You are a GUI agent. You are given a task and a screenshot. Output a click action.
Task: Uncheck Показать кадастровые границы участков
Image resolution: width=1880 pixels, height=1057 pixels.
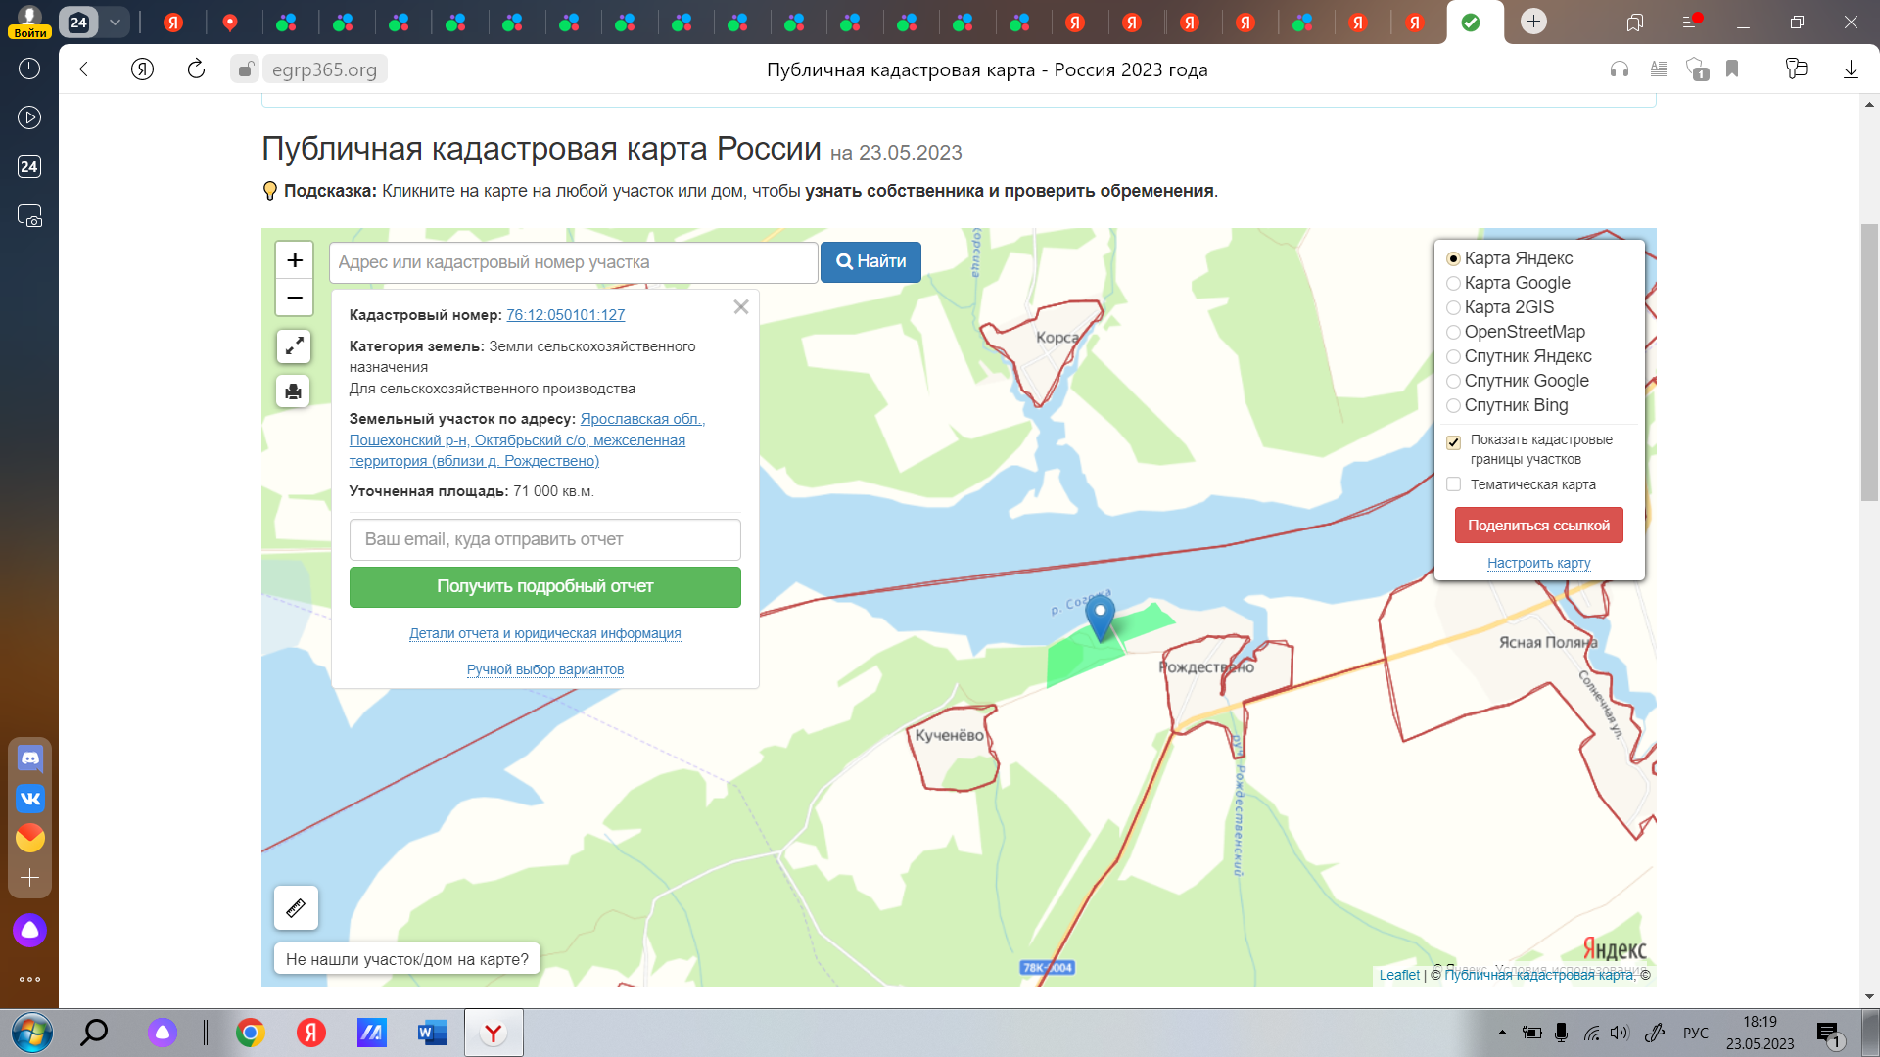[1454, 442]
